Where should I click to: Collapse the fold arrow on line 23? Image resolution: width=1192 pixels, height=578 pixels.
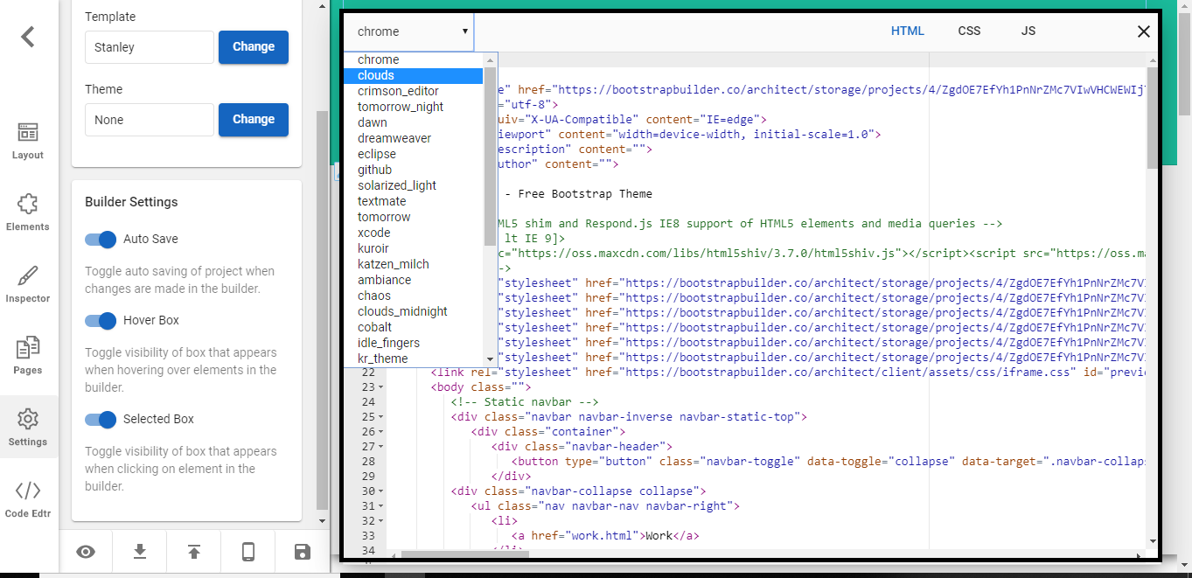click(x=380, y=387)
